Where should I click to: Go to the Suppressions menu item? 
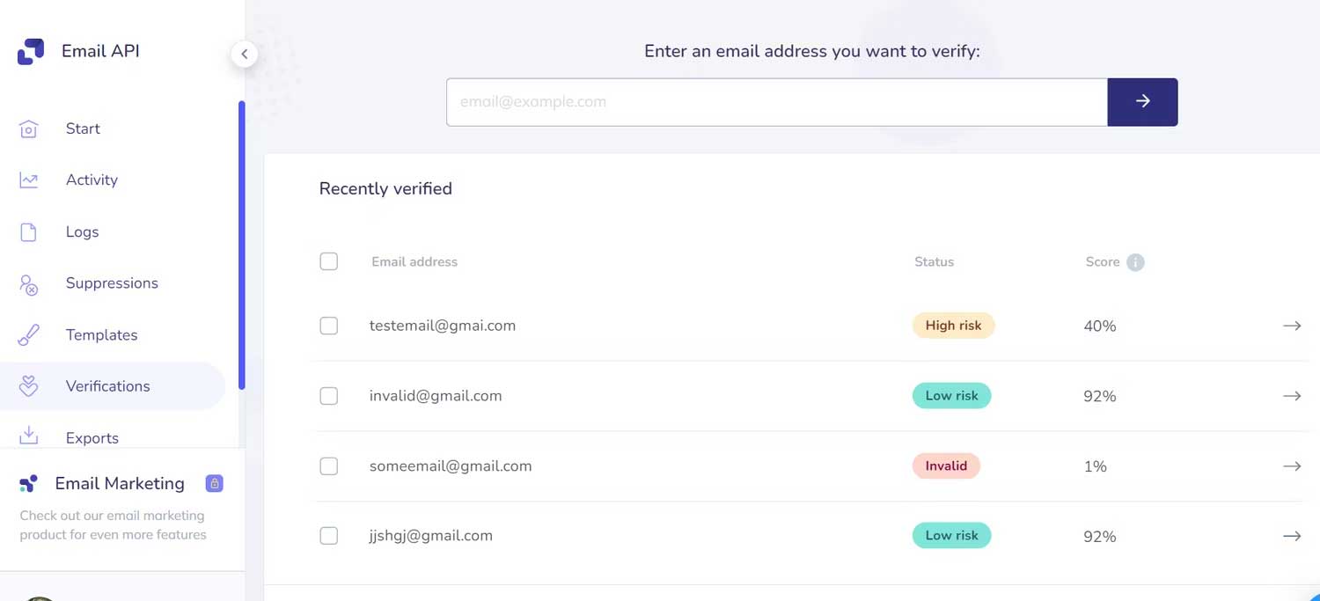(112, 283)
